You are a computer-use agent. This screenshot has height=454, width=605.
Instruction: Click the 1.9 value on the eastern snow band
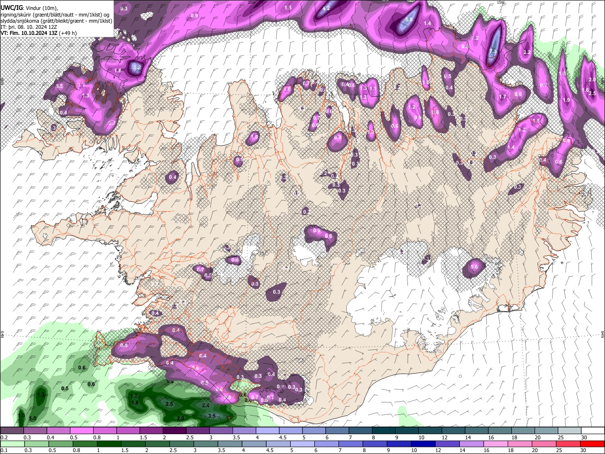pyautogui.click(x=567, y=100)
